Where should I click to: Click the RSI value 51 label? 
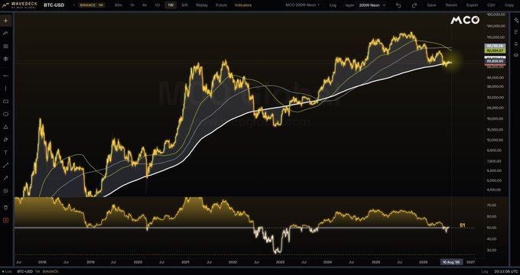click(x=463, y=225)
